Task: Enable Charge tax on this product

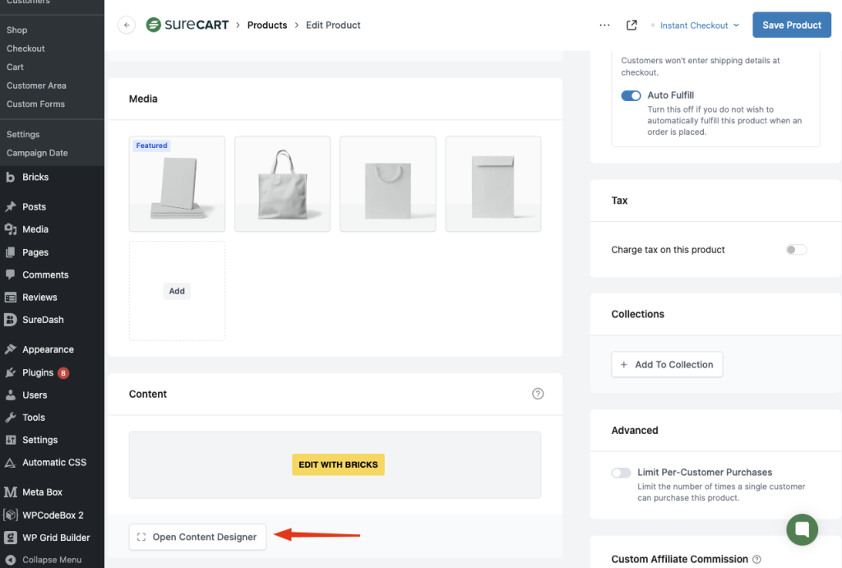Action: point(795,250)
